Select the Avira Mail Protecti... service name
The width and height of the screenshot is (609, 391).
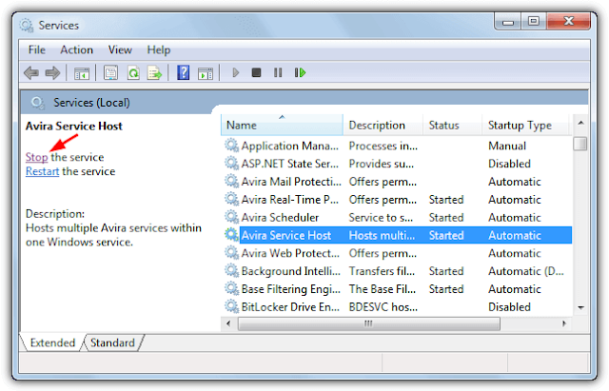click(291, 182)
